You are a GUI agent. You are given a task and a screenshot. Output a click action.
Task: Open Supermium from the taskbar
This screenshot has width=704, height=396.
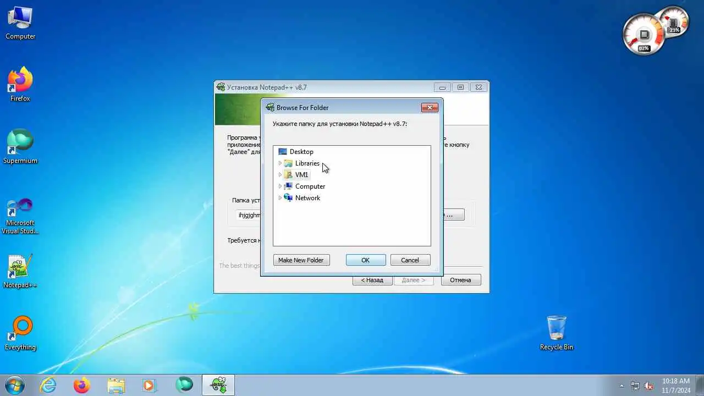coord(184,385)
